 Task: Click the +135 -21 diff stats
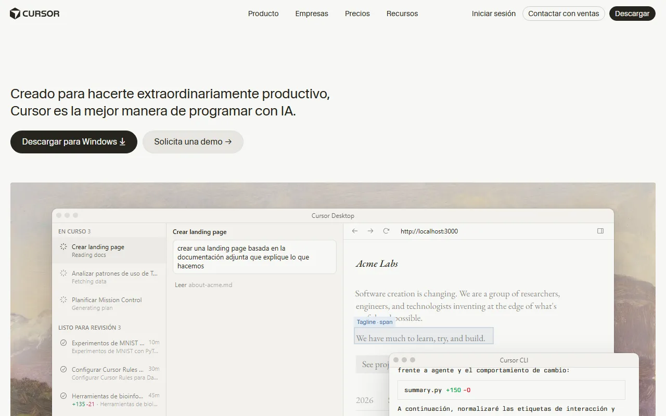tap(83, 404)
